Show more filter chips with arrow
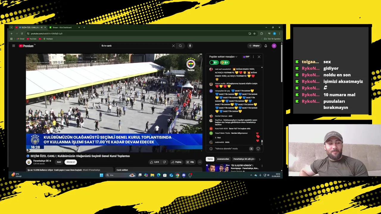The height and width of the screenshot is (214, 381). click(x=260, y=159)
